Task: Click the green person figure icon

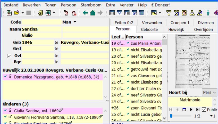Action: click(x=208, y=13)
